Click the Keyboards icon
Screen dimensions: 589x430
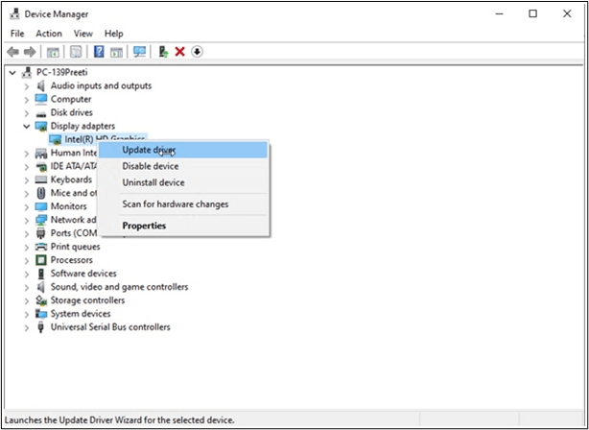point(41,179)
